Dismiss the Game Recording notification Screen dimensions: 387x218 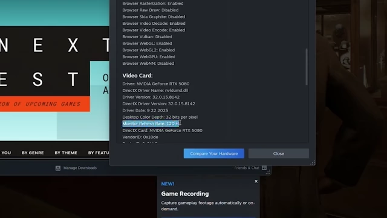(256, 181)
